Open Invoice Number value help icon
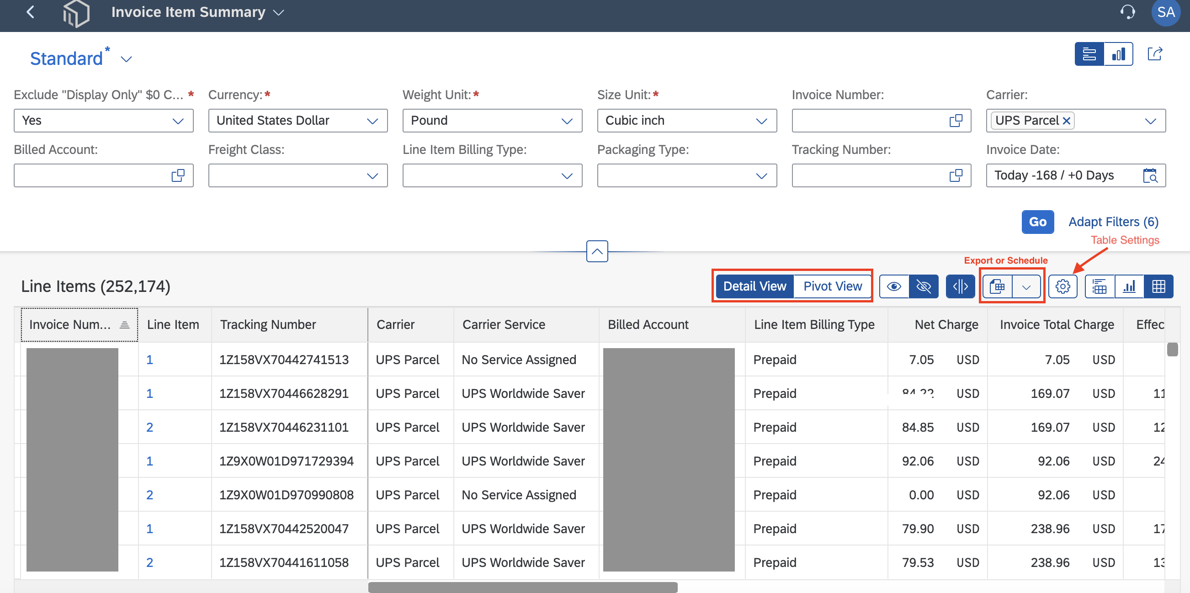1190x593 pixels. coord(956,121)
